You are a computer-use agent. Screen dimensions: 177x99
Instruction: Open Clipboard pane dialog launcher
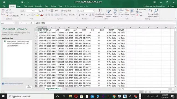point(19,19)
